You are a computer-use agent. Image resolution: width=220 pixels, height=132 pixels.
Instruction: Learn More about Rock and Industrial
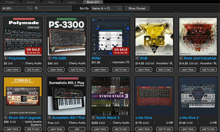(188, 70)
